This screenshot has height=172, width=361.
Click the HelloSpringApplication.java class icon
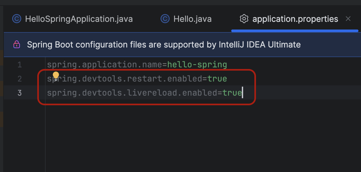pos(16,19)
